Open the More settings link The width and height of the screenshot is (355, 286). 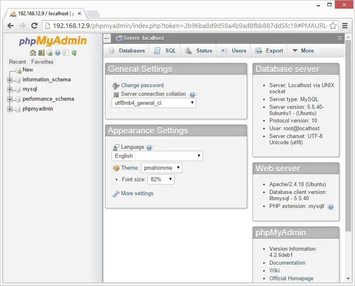click(x=137, y=194)
